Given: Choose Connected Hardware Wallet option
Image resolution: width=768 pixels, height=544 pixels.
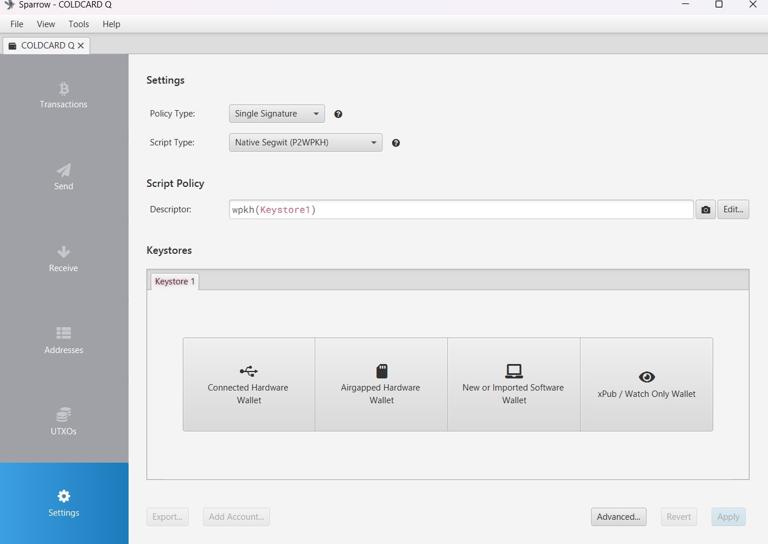Looking at the screenshot, I should pos(249,384).
